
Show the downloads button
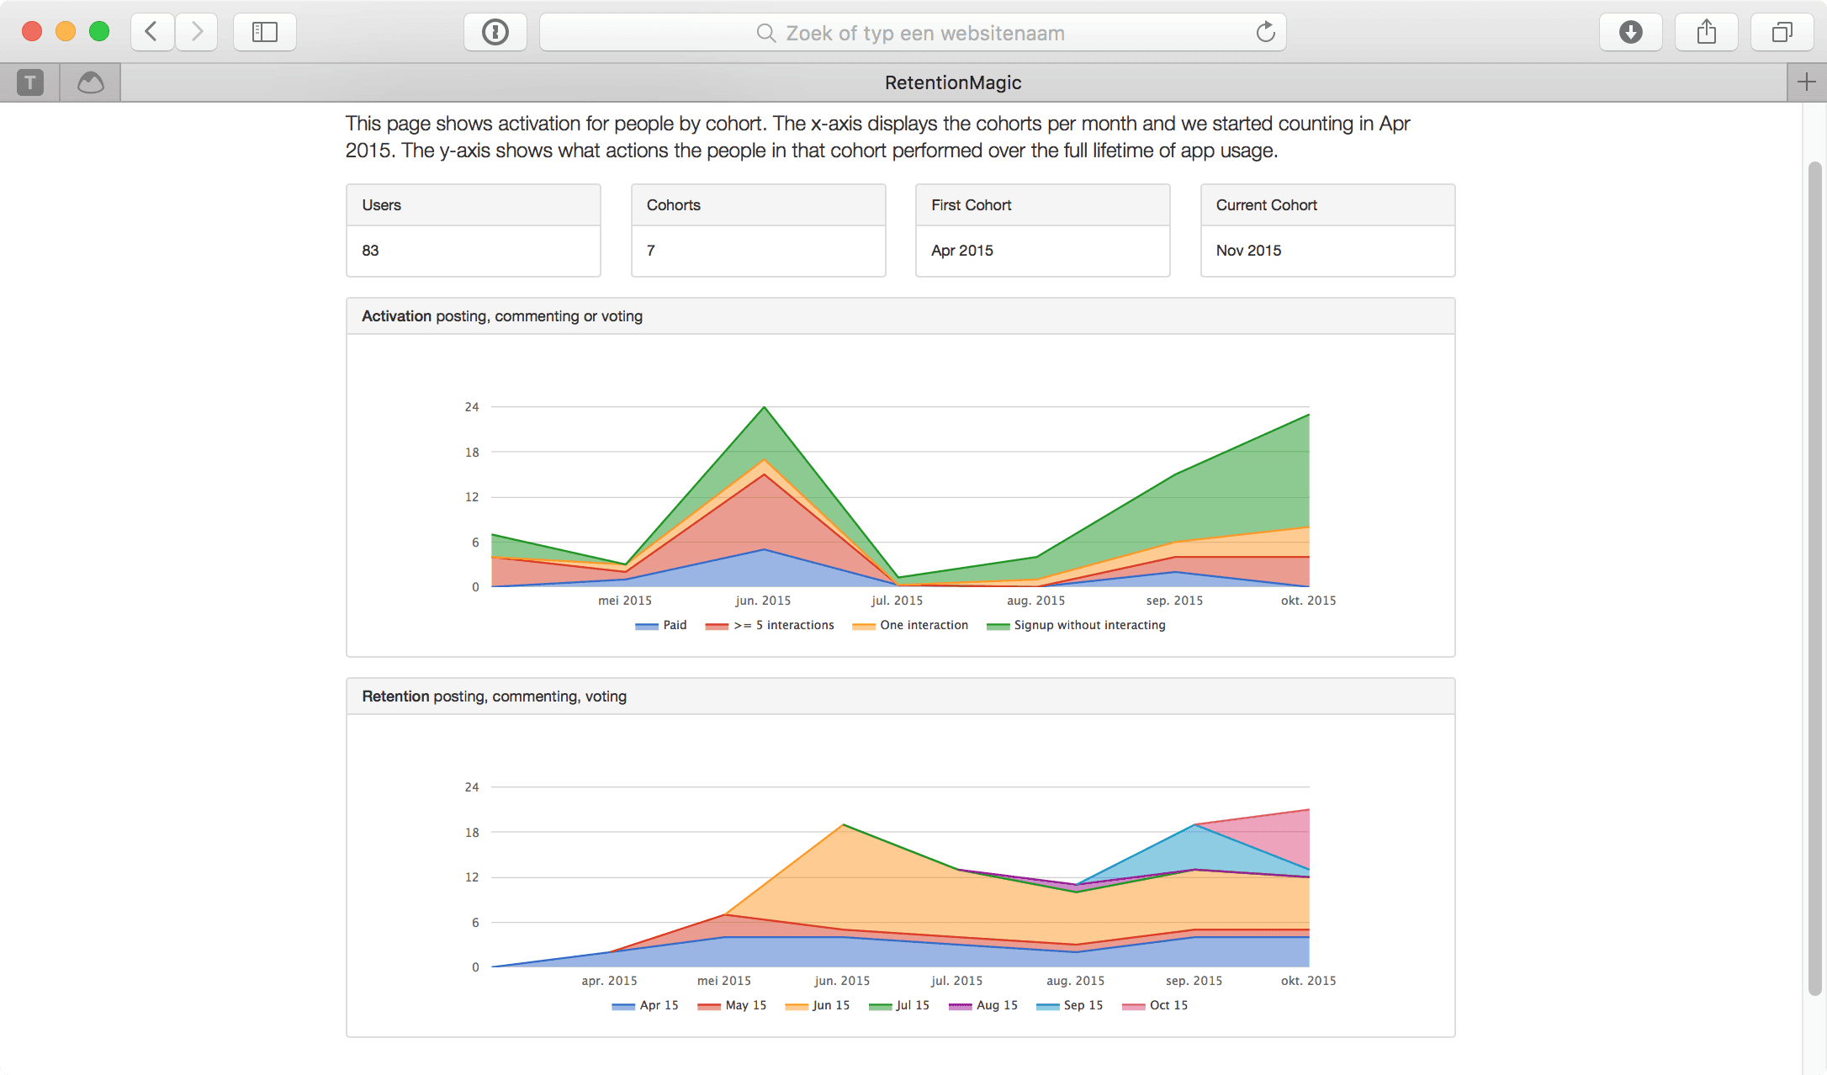(x=1630, y=32)
